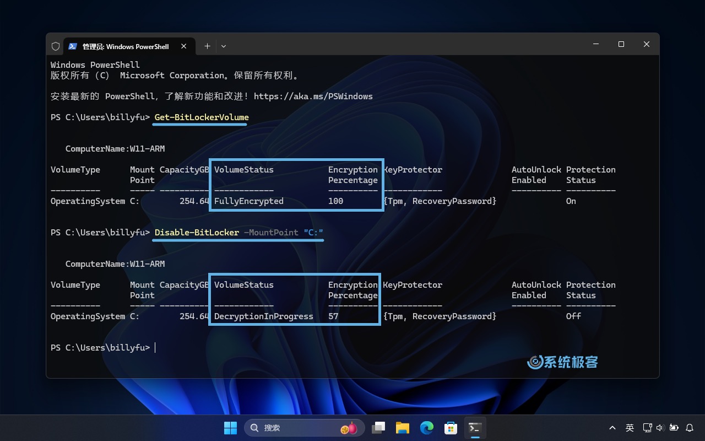Close the Windows PowerShell tab
The height and width of the screenshot is (441, 705).
click(x=185, y=46)
